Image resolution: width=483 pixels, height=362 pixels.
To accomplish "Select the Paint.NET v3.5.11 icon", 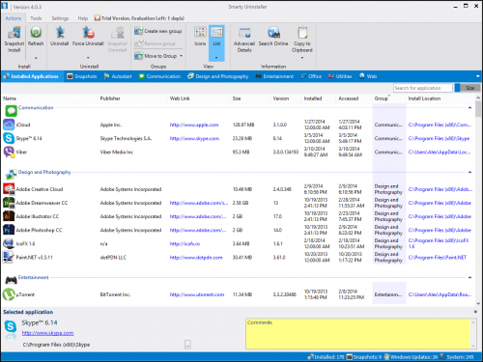I will (9, 257).
